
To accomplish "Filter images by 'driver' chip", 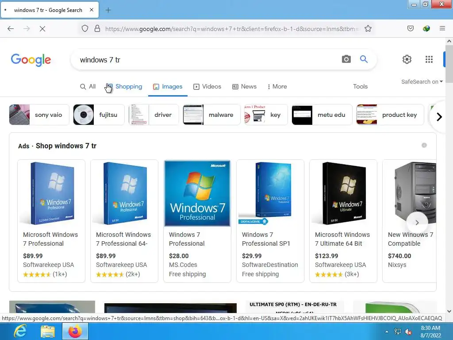I will (x=154, y=115).
